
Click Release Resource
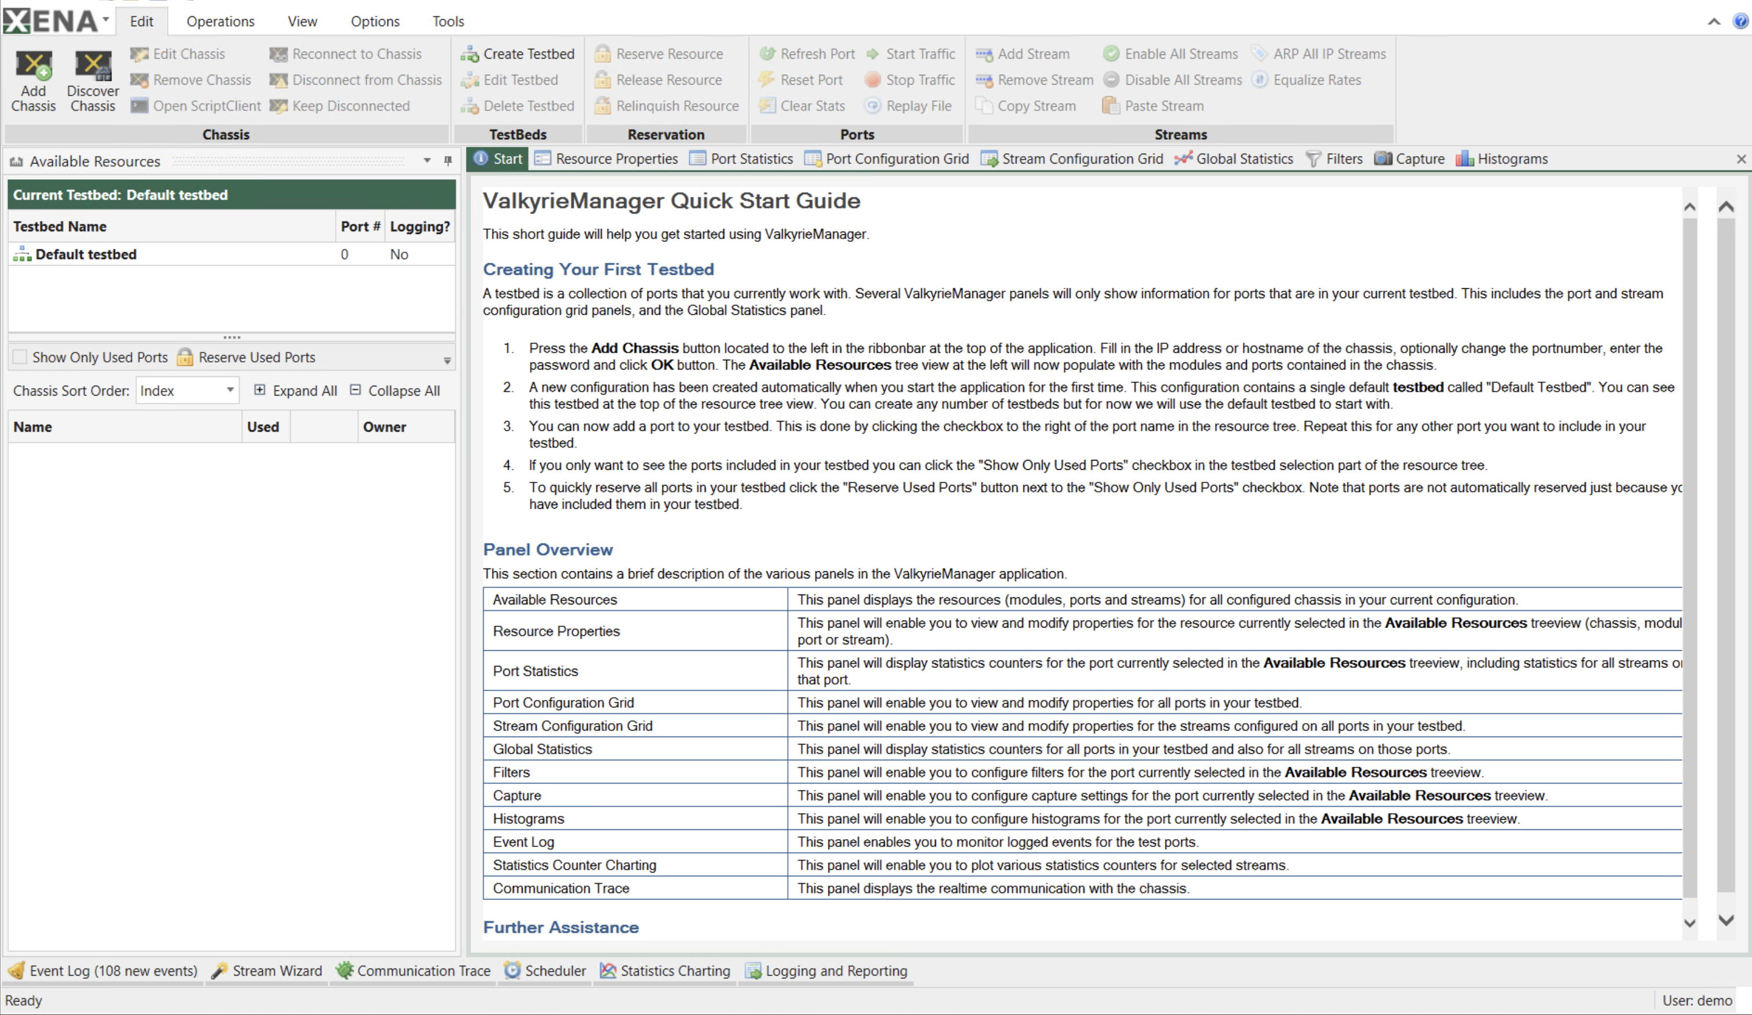point(658,80)
